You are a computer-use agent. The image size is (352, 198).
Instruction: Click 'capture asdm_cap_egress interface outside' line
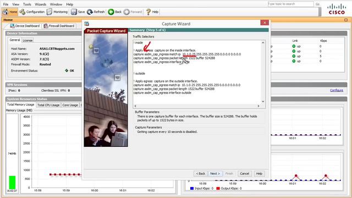(162, 93)
